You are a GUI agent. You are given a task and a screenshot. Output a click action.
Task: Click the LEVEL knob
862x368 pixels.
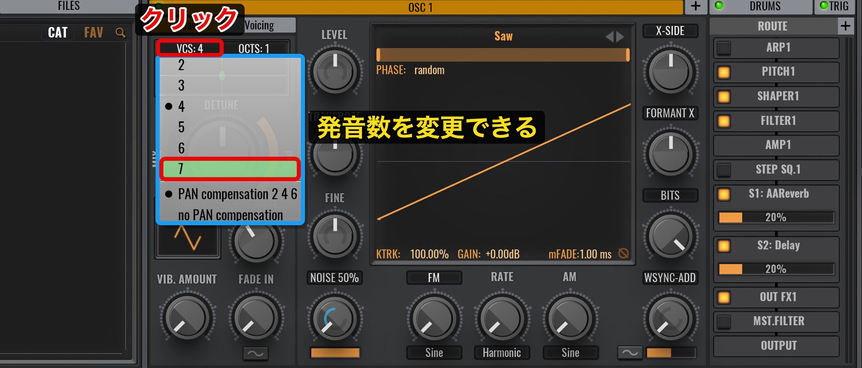[x=335, y=71]
